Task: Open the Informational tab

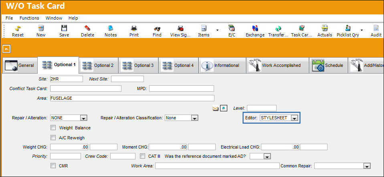Action: pyautogui.click(x=222, y=66)
